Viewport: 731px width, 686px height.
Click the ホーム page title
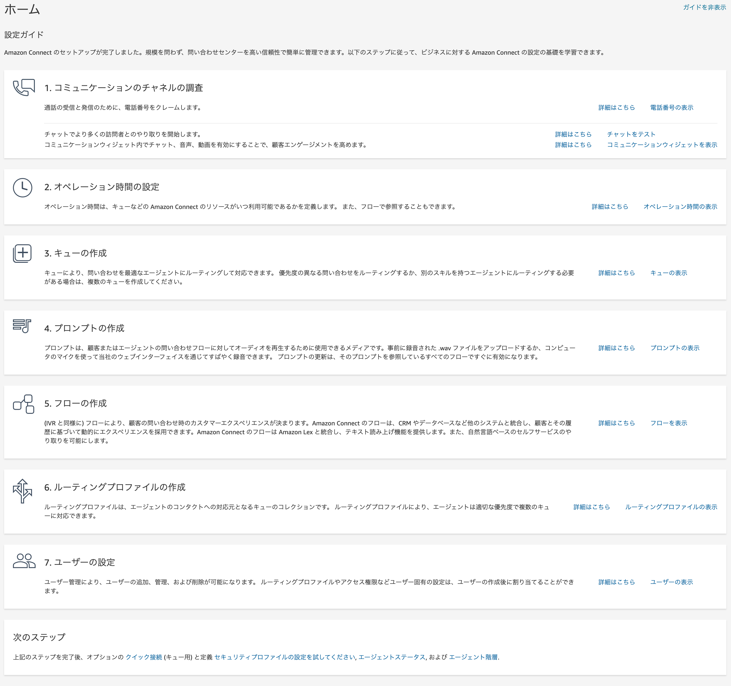[22, 9]
